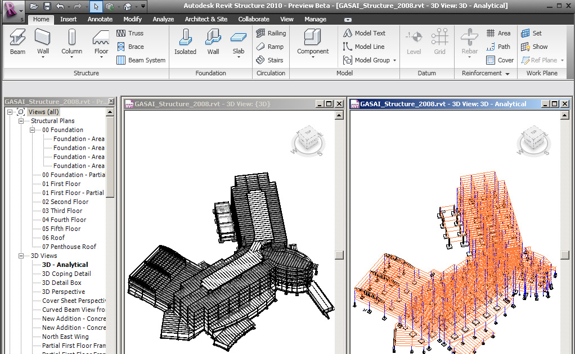Image resolution: width=575 pixels, height=354 pixels.
Task: Open the 02 Second Floor plan
Action: [x=65, y=202]
